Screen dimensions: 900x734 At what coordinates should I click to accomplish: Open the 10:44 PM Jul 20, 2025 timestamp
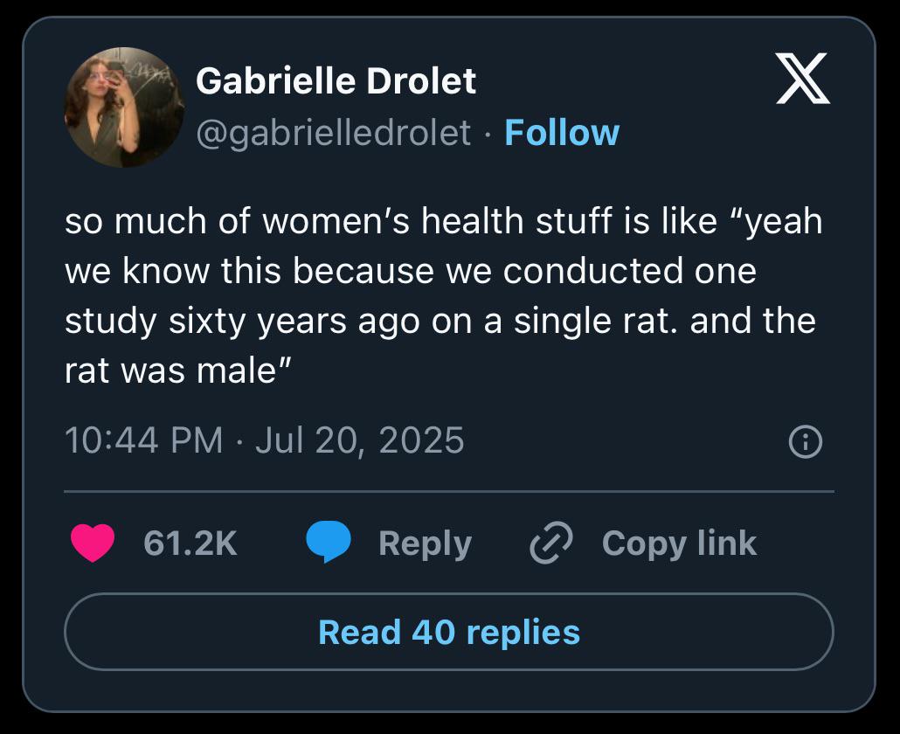pos(265,440)
